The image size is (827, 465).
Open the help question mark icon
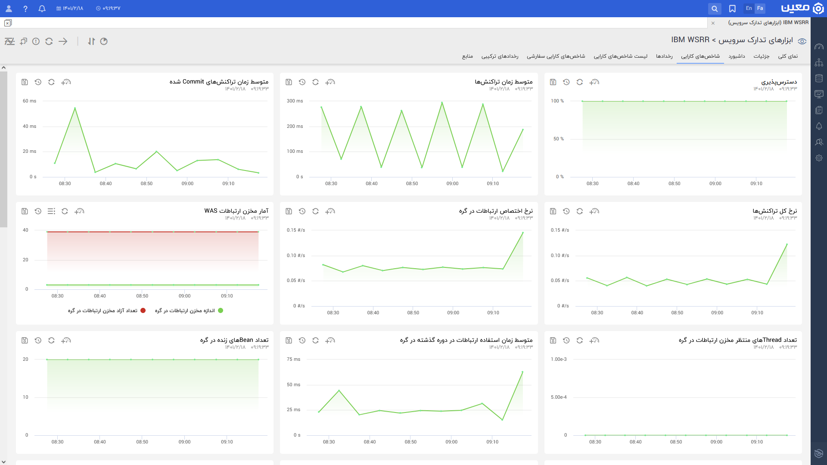[25, 9]
